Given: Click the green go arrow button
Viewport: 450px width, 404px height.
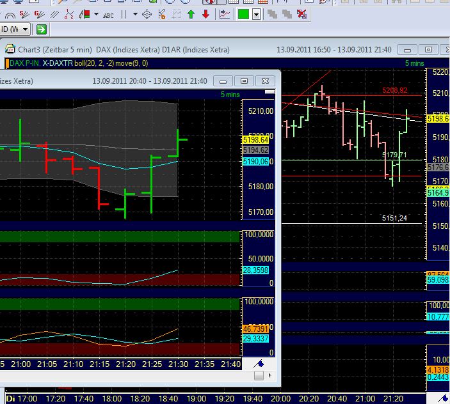Looking at the screenshot, I should point(42,29).
